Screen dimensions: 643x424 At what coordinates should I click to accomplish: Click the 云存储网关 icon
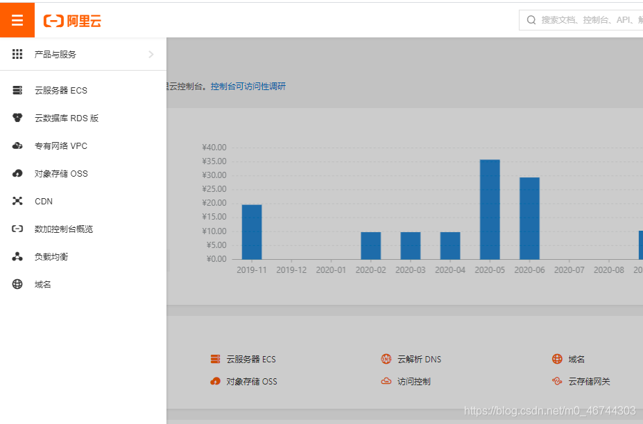(x=557, y=382)
